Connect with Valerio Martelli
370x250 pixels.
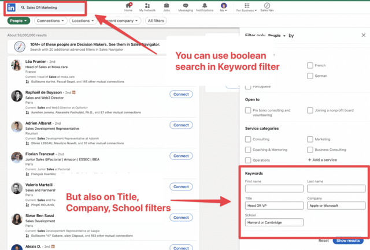tap(181, 186)
